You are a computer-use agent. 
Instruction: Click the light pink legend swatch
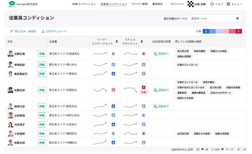pos(225,31)
